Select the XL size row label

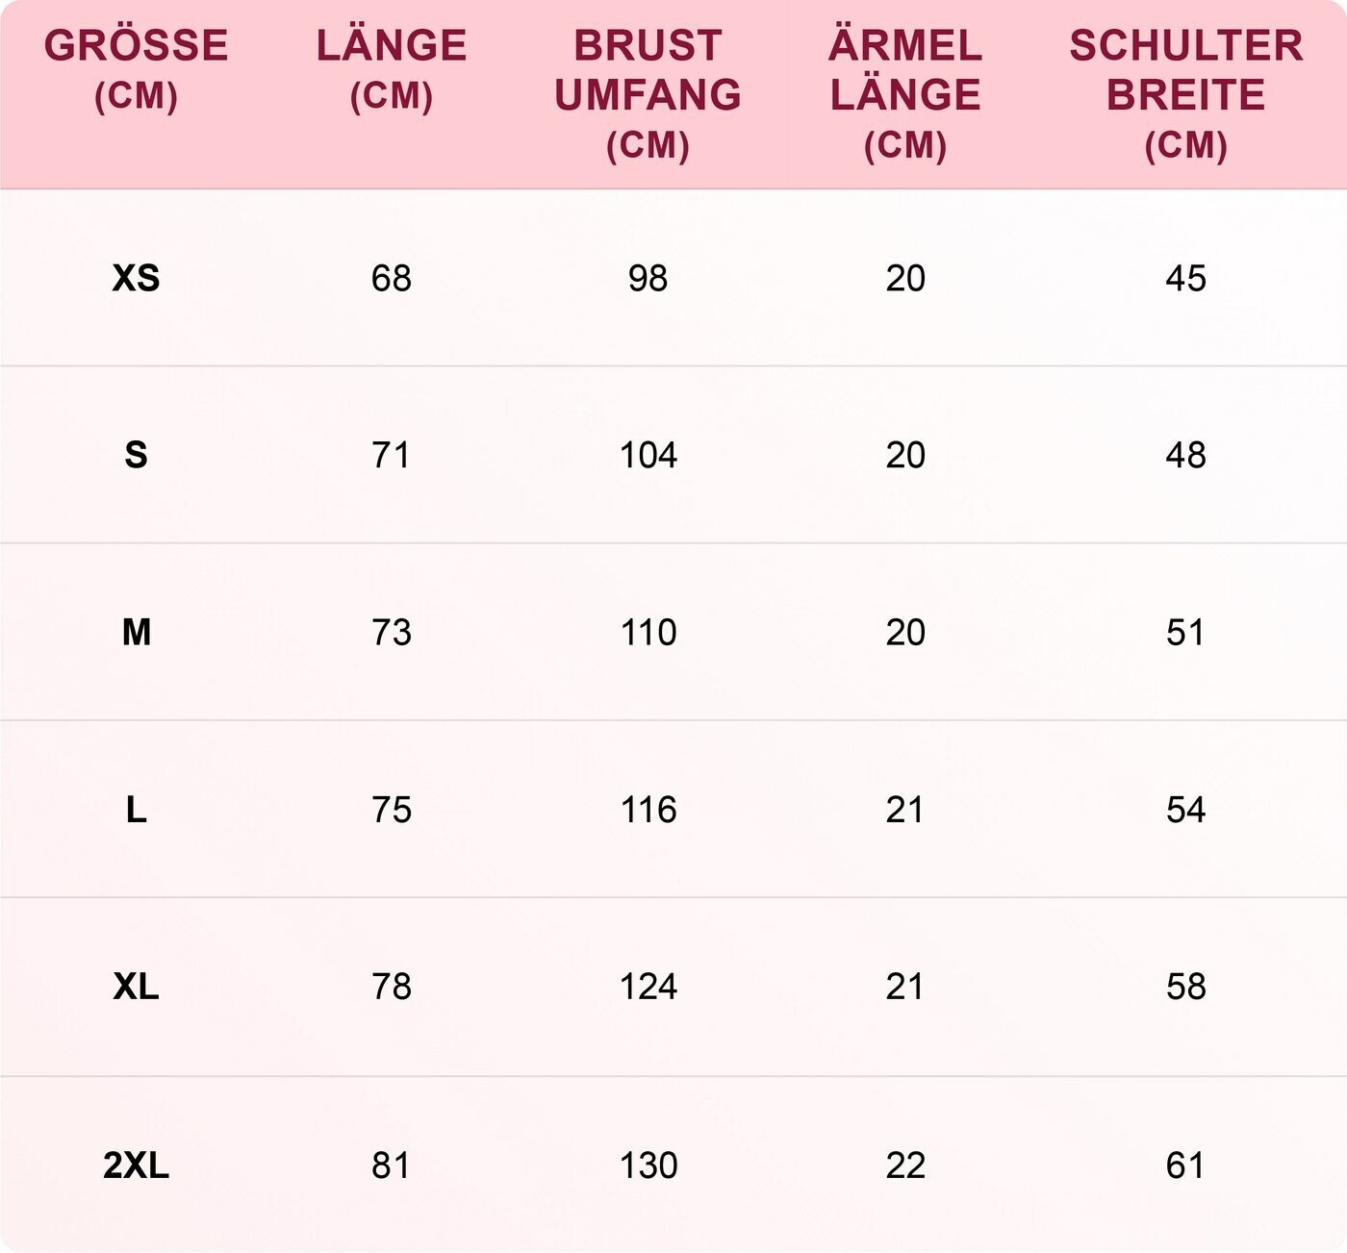(x=136, y=987)
